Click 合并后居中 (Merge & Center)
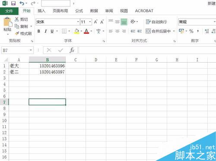This screenshot has height=161, width=216. point(158,31)
